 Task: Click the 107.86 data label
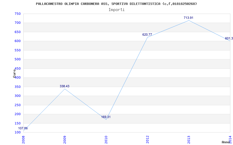point(23,128)
